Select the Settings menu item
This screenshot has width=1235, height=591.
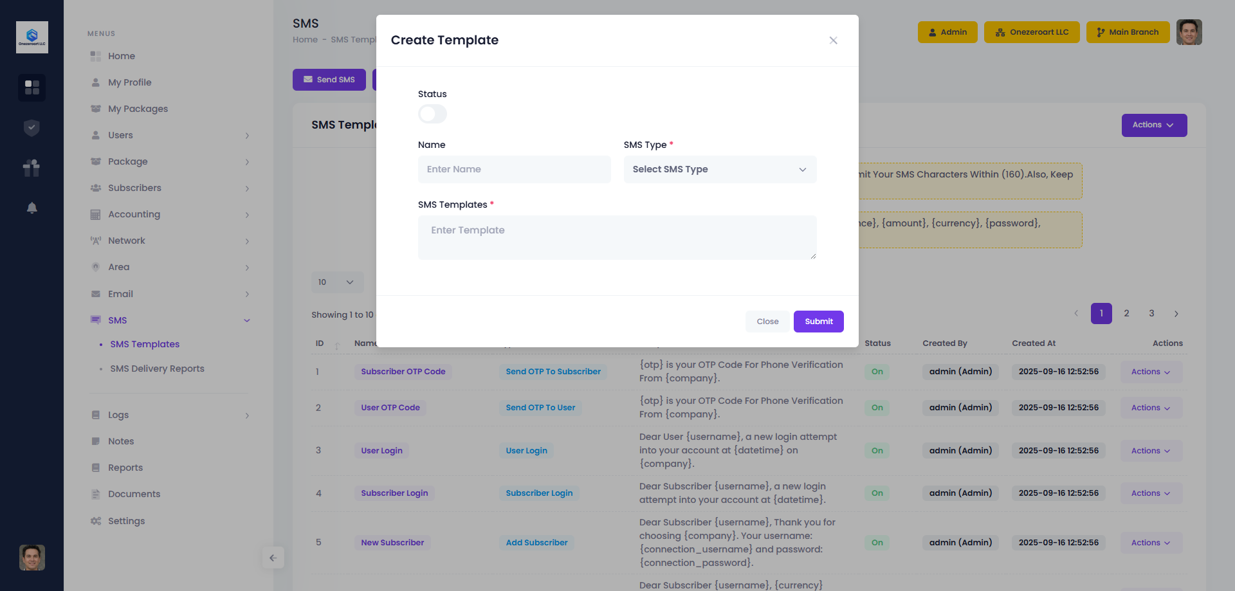[x=126, y=521]
